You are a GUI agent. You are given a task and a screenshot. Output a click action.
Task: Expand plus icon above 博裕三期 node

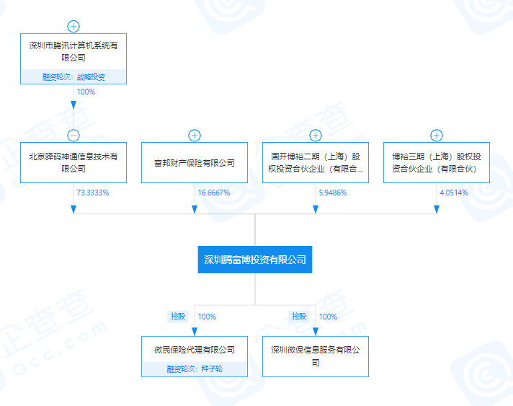[437, 136]
